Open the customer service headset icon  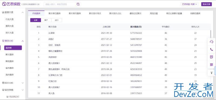211,42
